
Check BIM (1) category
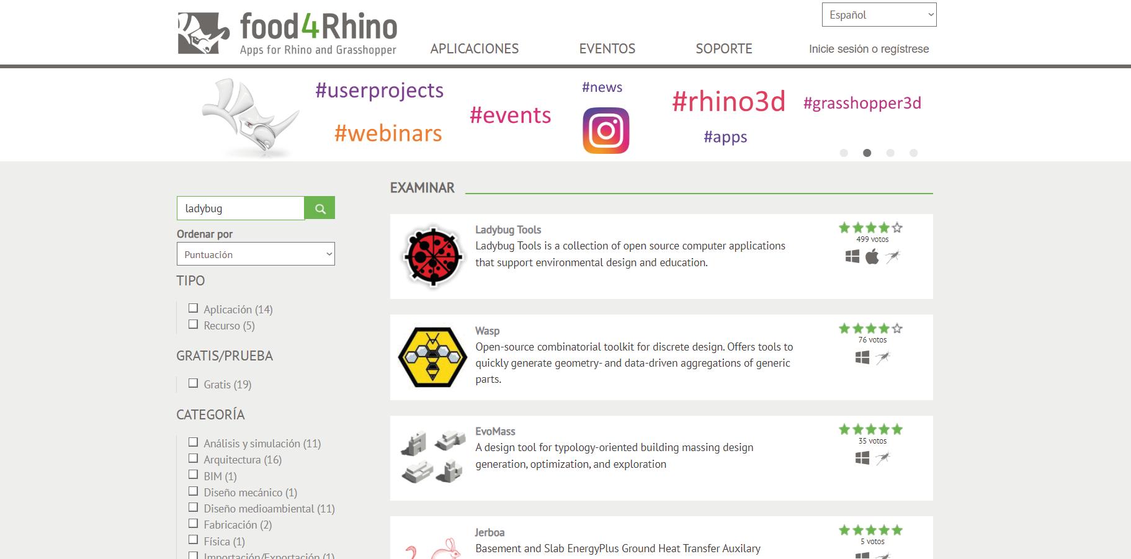tap(193, 475)
